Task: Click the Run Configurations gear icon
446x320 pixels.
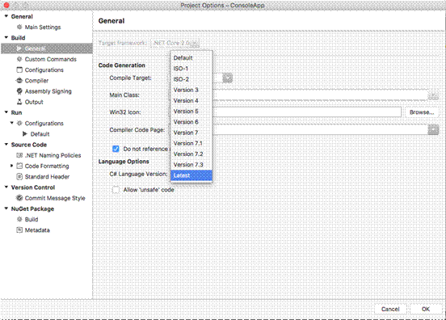Action: pos(19,123)
